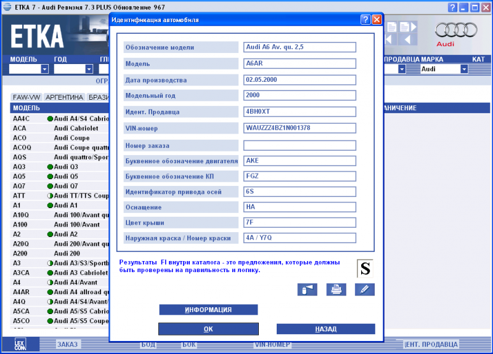Click the green dot beside Audi A1
This screenshot has width=493, height=354.
[x=50, y=206]
